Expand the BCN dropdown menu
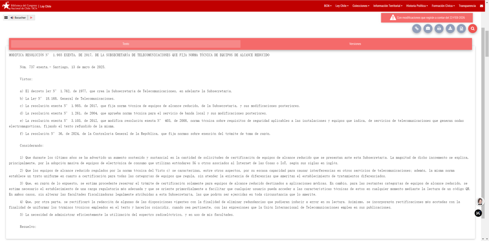The height and width of the screenshot is (241, 489). [x=328, y=6]
